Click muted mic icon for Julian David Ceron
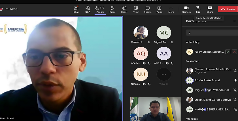238x121 pixels. pyautogui.click(x=235, y=100)
